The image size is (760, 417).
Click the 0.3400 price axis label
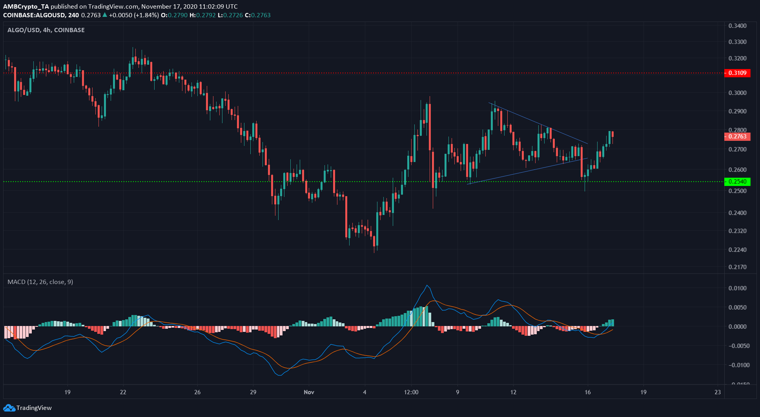click(x=737, y=26)
